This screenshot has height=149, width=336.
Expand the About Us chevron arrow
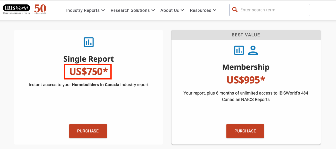pyautogui.click(x=182, y=10)
